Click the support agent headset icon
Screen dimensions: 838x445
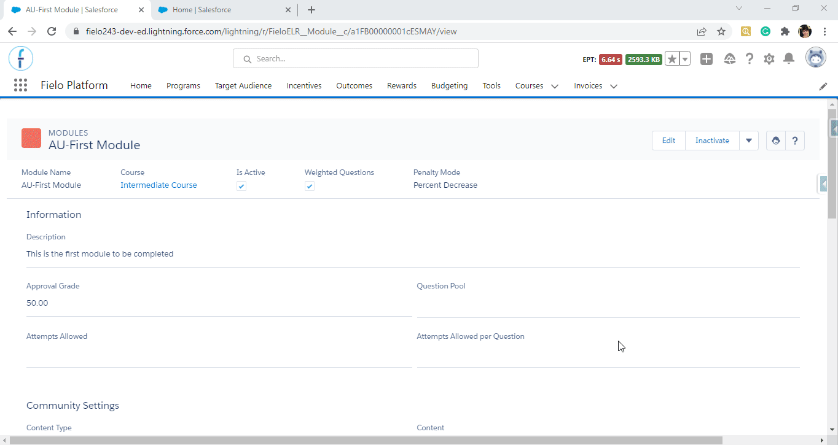(776, 141)
